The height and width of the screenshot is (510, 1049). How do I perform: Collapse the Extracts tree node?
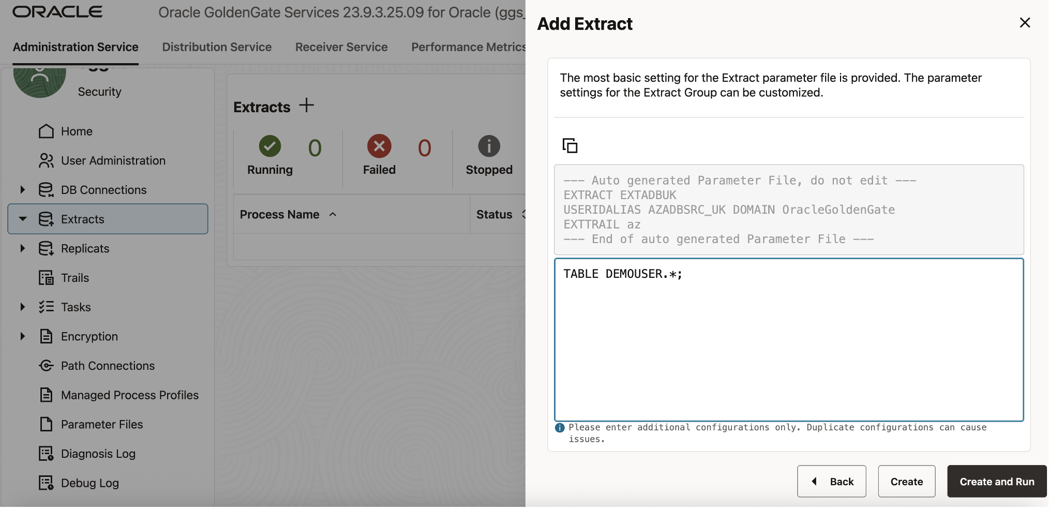coord(22,219)
